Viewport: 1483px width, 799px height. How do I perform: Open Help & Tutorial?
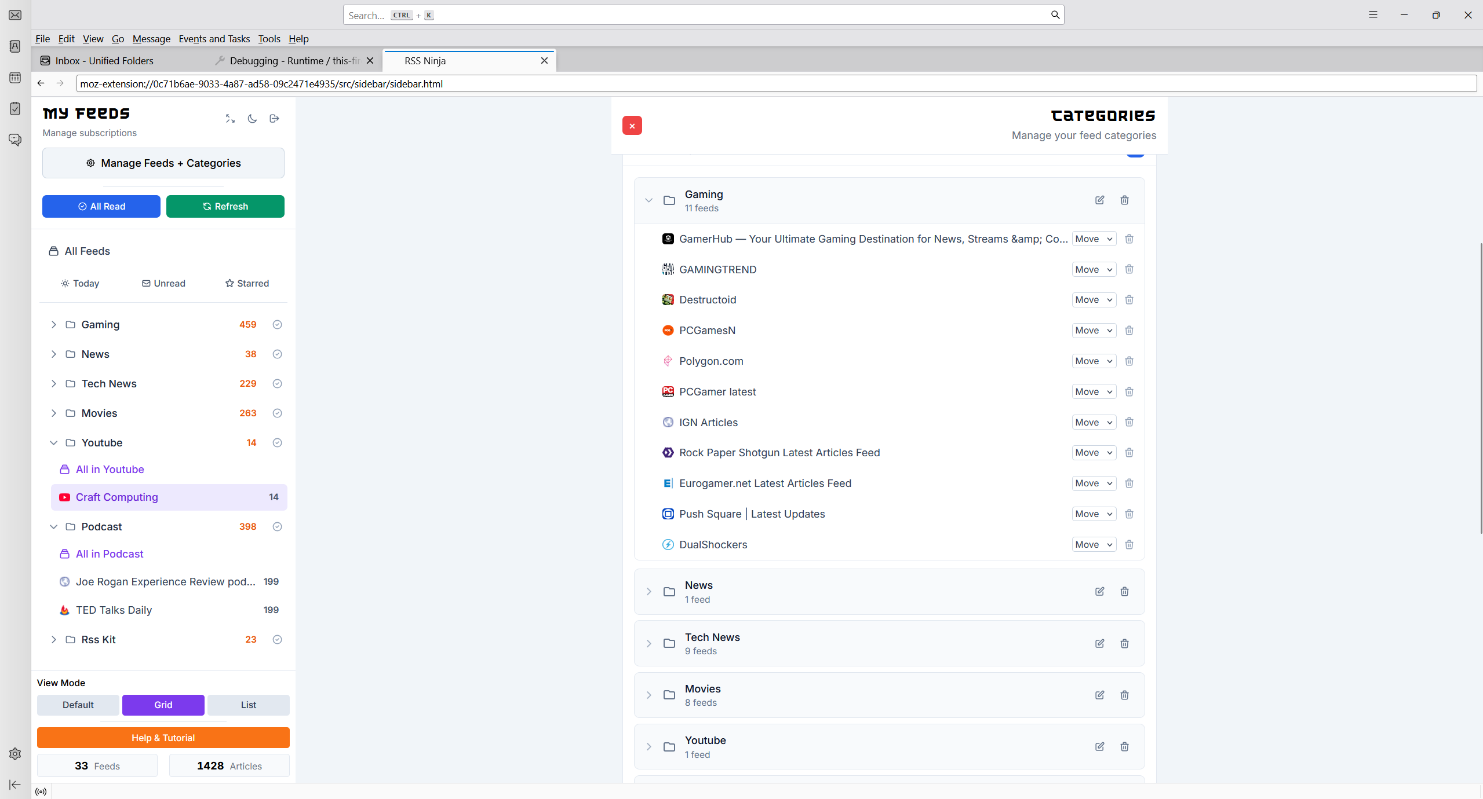pyautogui.click(x=163, y=738)
